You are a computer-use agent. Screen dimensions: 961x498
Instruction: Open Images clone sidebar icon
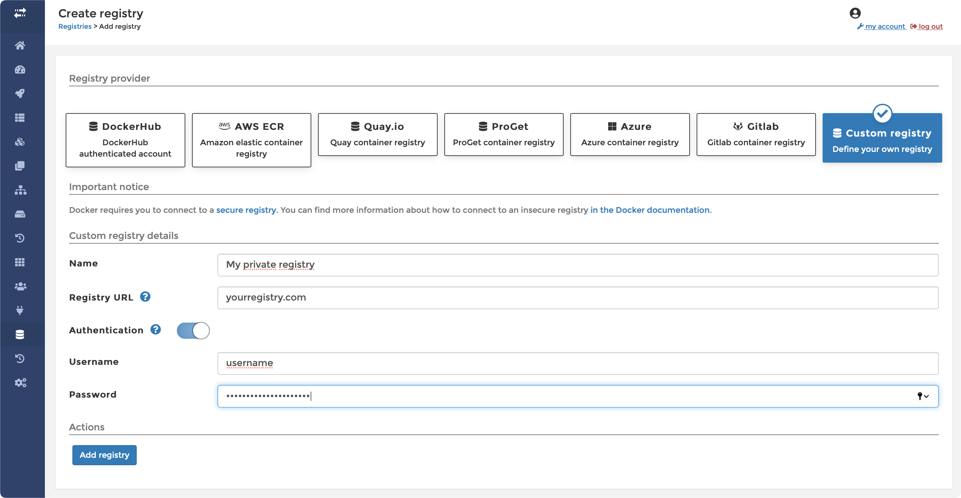click(20, 166)
